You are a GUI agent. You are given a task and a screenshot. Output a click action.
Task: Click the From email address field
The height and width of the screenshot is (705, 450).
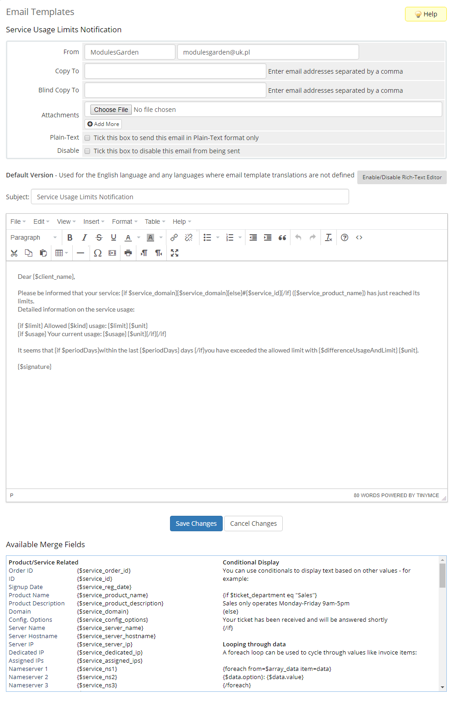[x=268, y=52]
